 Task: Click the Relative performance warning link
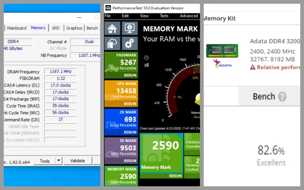pyautogui.click(x=278, y=67)
